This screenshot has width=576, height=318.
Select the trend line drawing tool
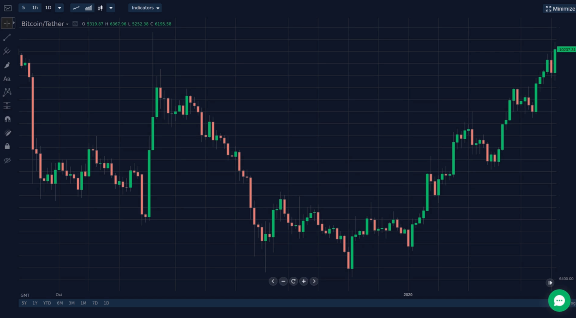[7, 37]
